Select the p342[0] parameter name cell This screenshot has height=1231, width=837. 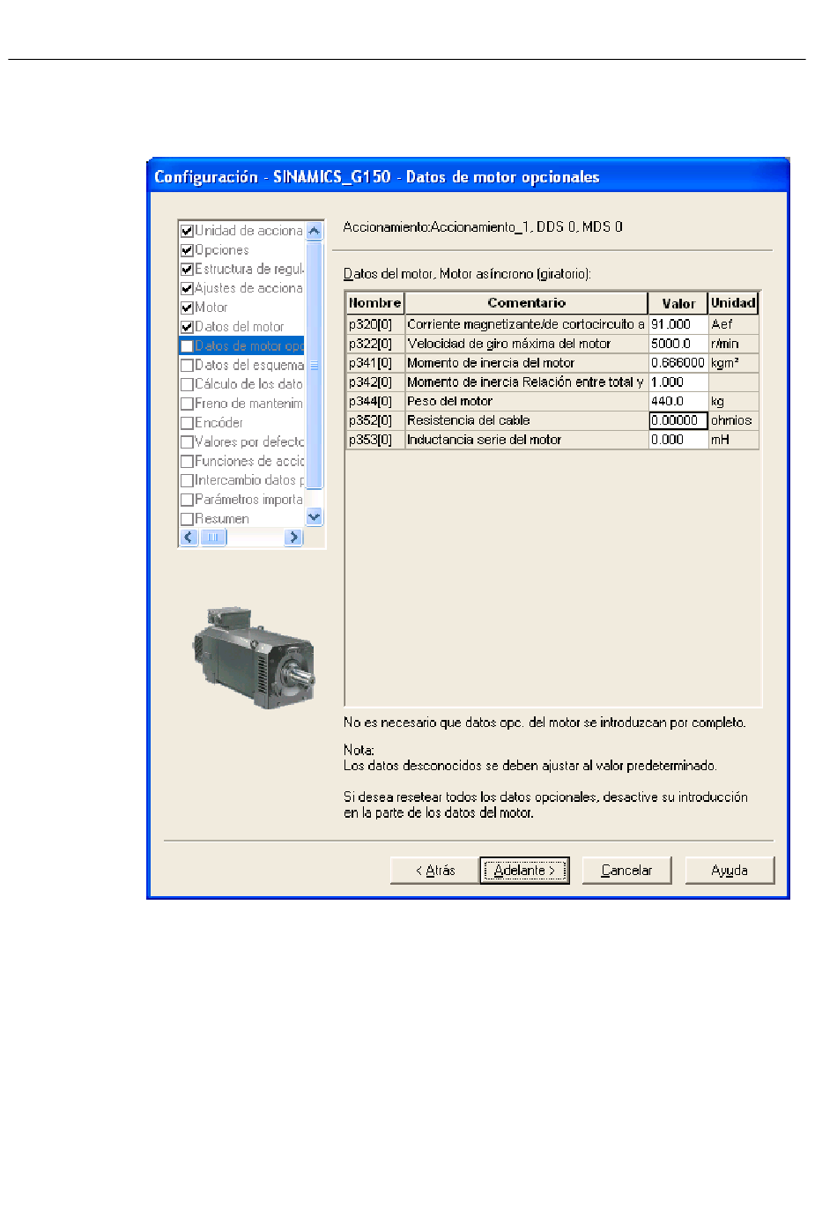pyautogui.click(x=375, y=382)
